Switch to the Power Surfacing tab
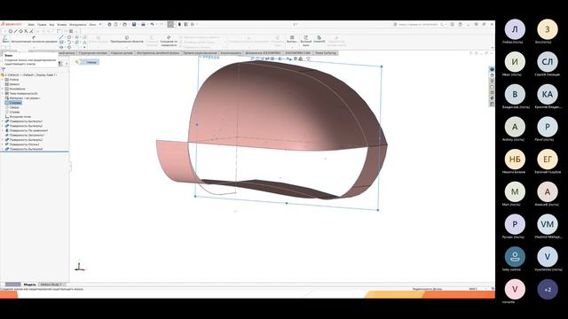568x319 pixels. (326, 53)
